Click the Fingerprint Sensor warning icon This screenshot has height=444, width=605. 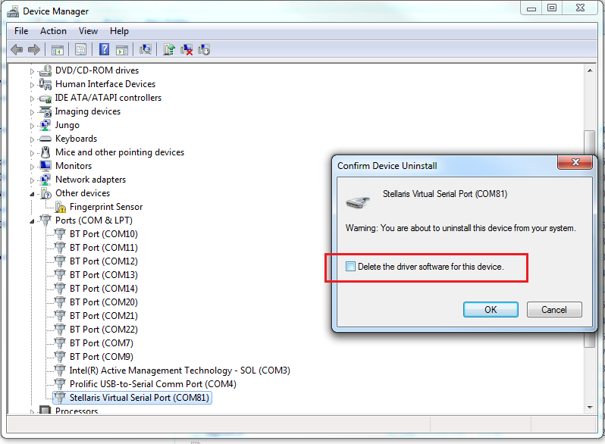point(60,207)
